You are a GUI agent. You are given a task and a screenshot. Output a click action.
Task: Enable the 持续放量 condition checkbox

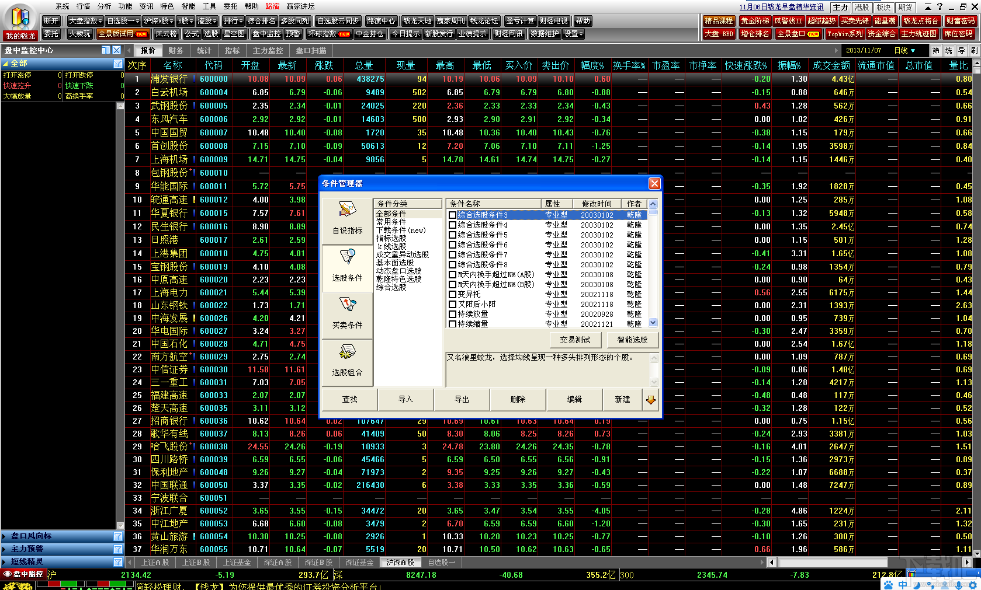[452, 315]
